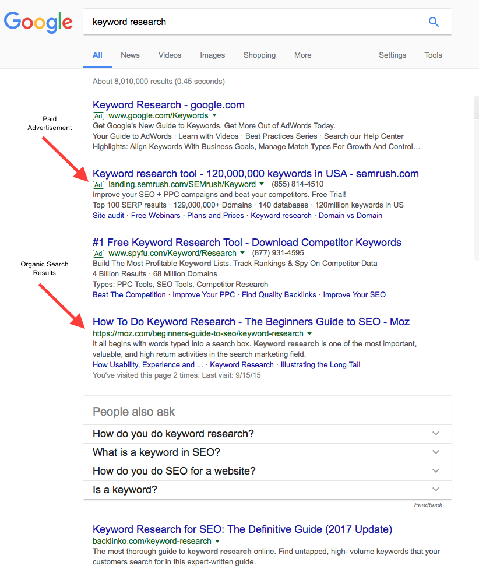Expand 'How do you do SEO for a website?'
Screen dimensions: 479x569
267,471
